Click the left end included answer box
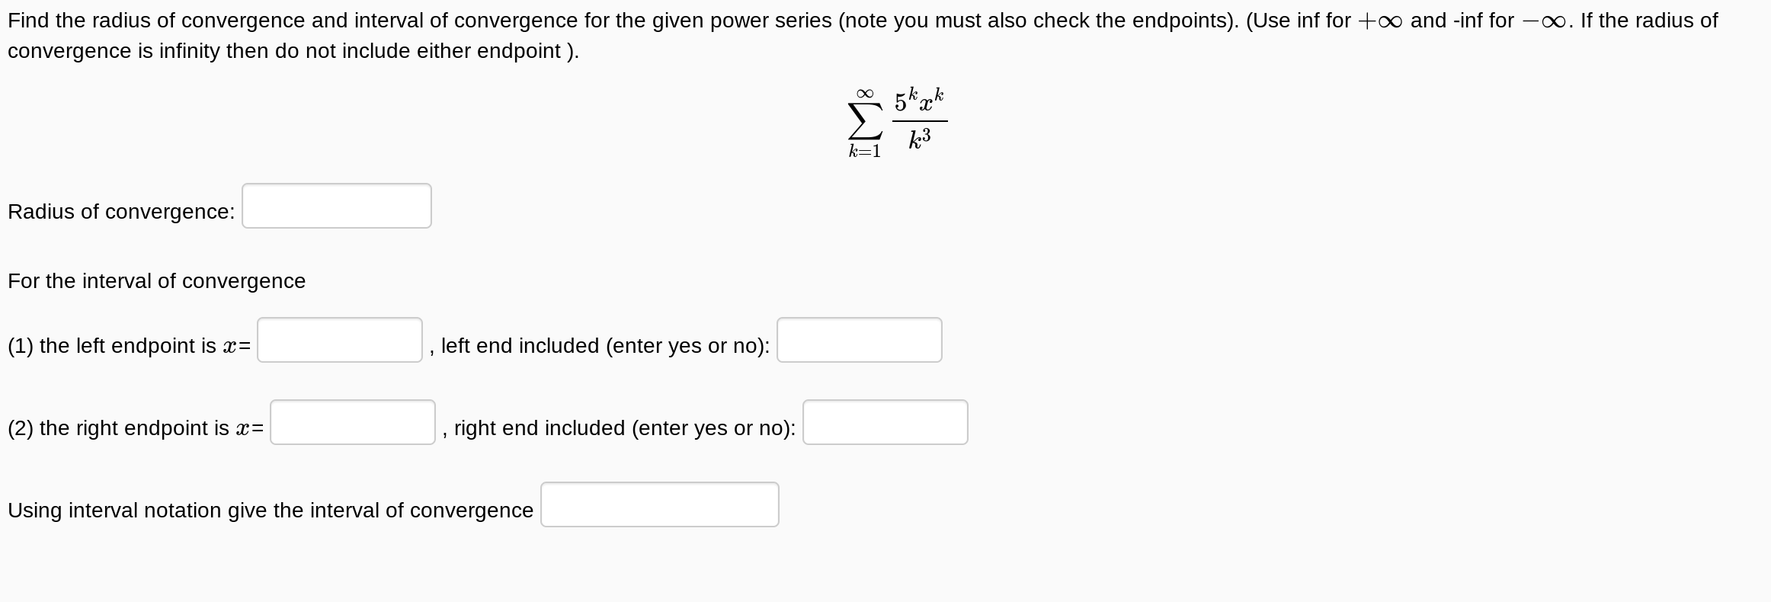This screenshot has width=1771, height=602. pos(858,340)
